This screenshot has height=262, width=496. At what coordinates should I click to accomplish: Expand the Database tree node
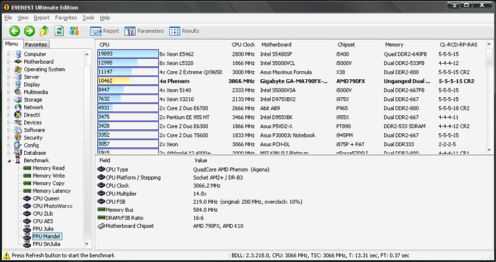9,152
